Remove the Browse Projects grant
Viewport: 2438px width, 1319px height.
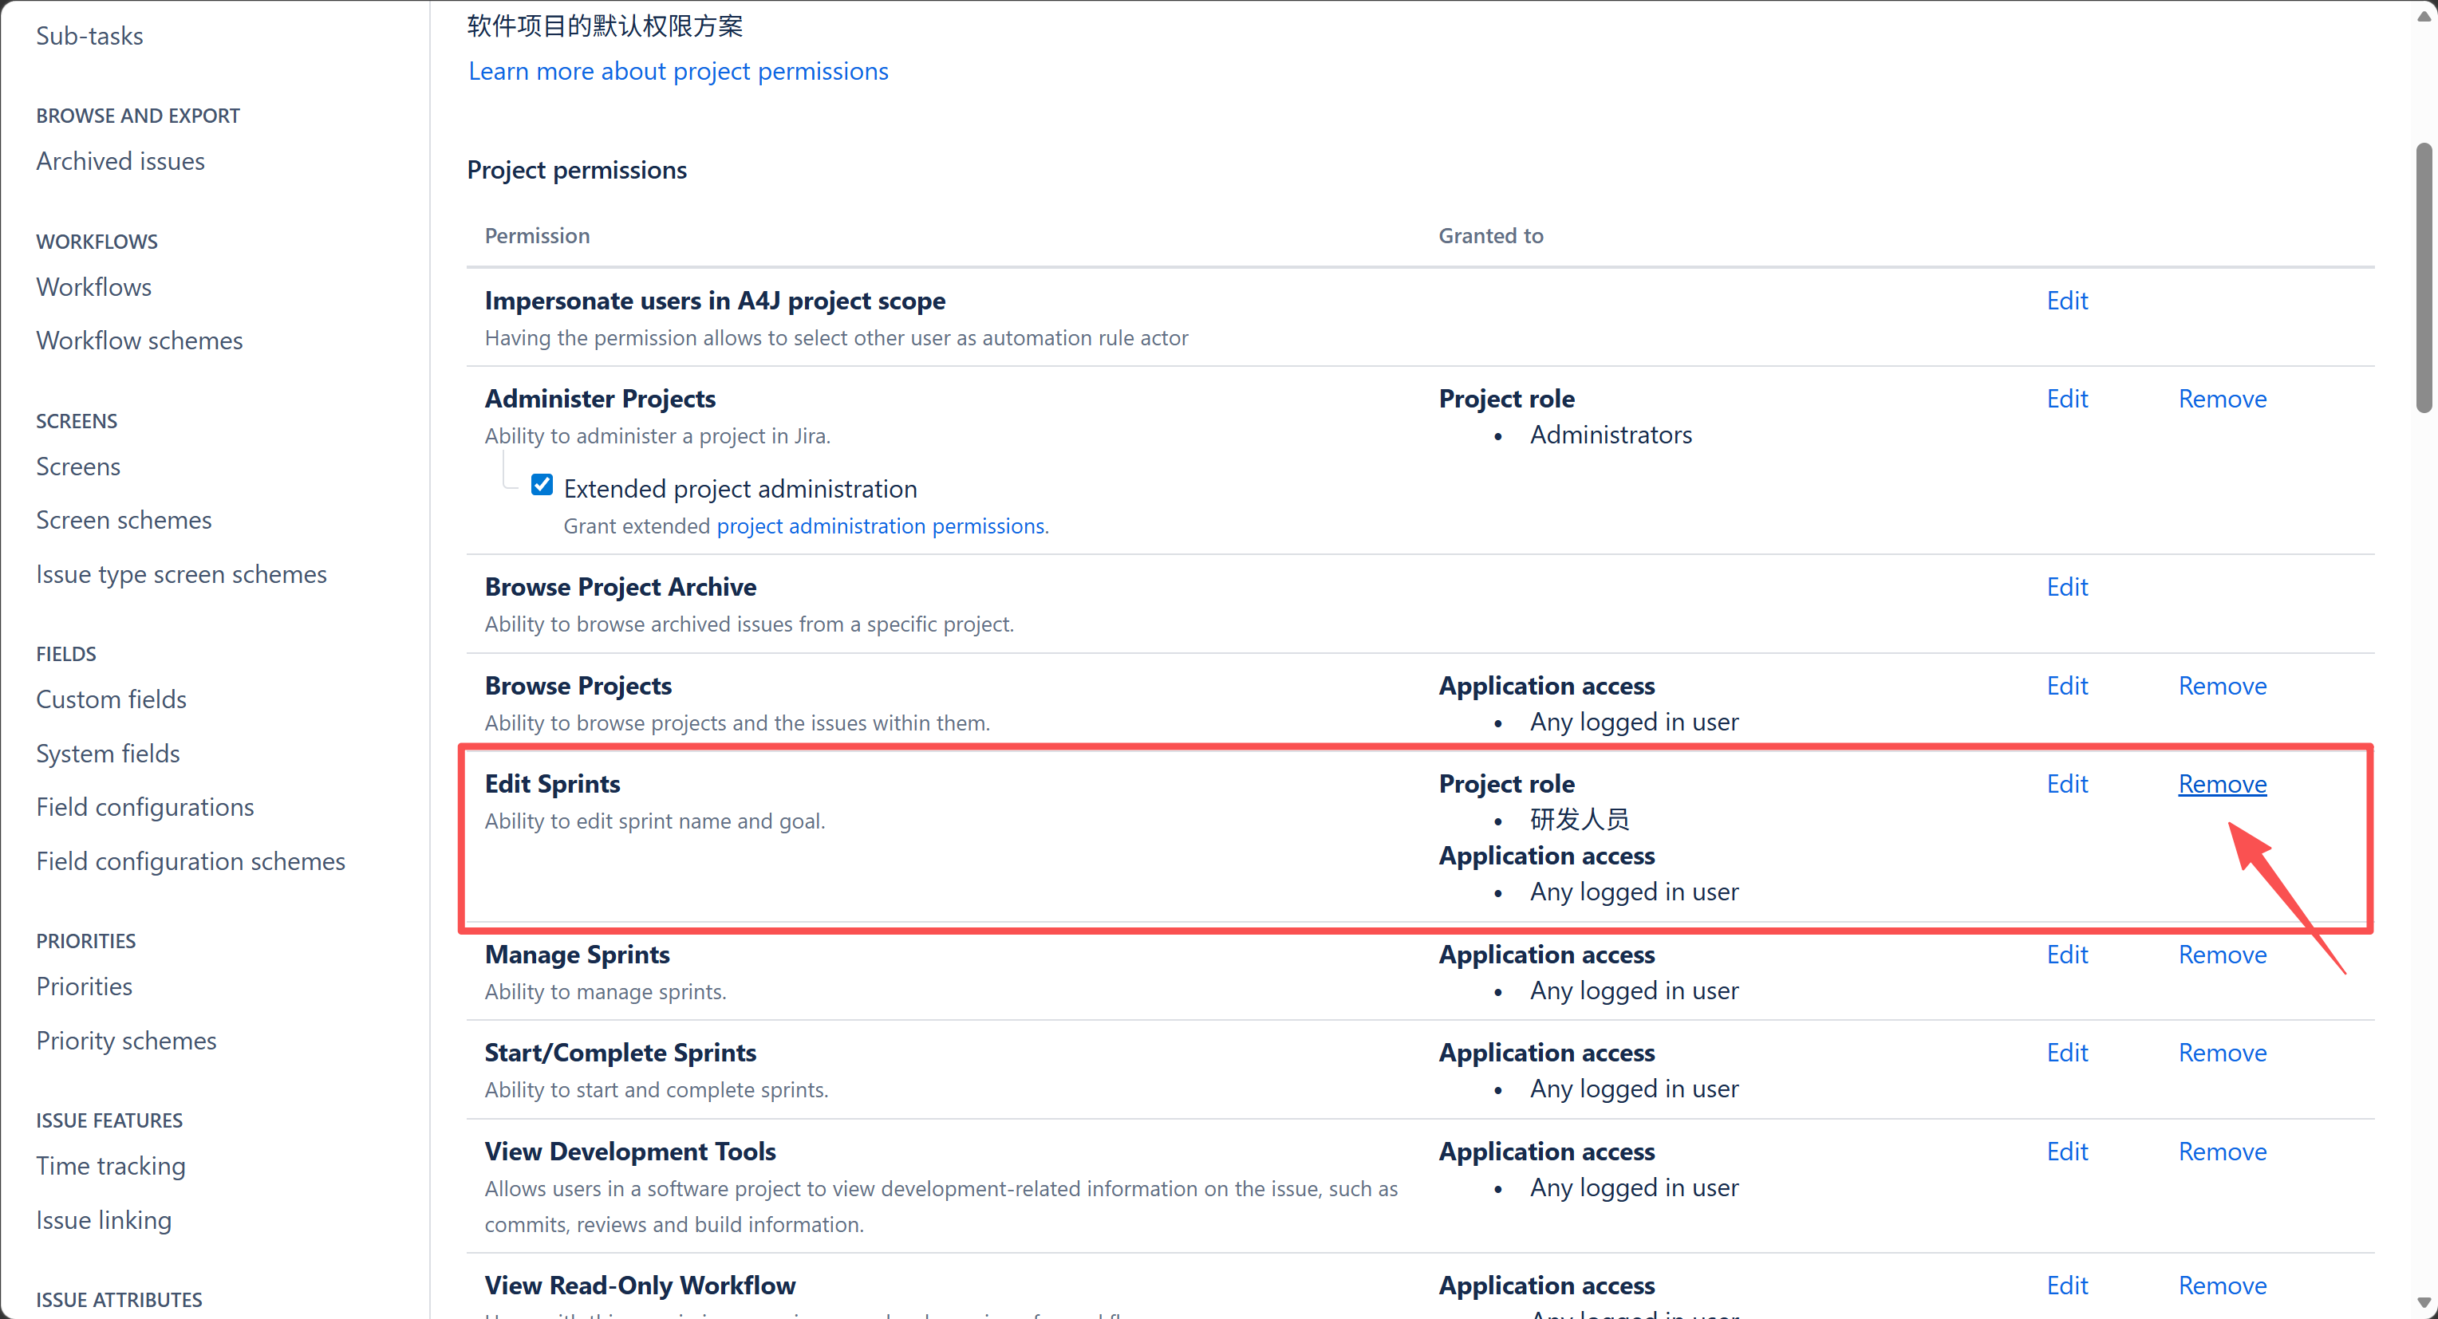tap(2223, 685)
